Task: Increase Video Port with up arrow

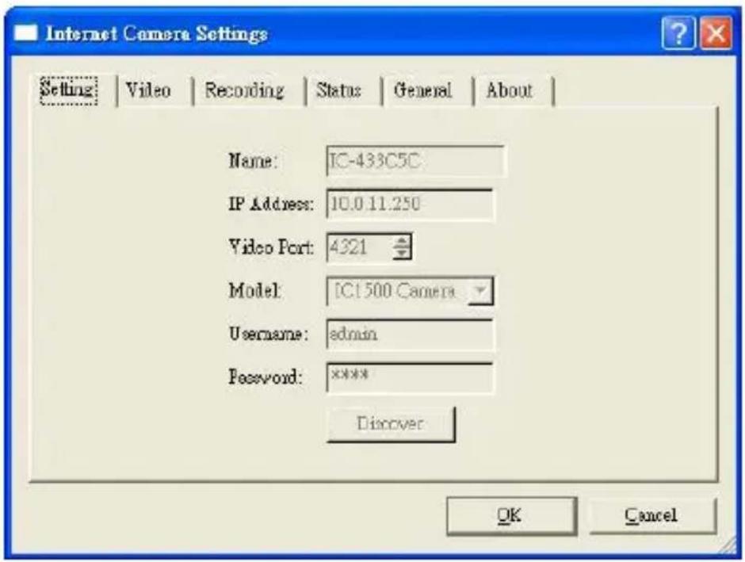Action: click(x=402, y=241)
